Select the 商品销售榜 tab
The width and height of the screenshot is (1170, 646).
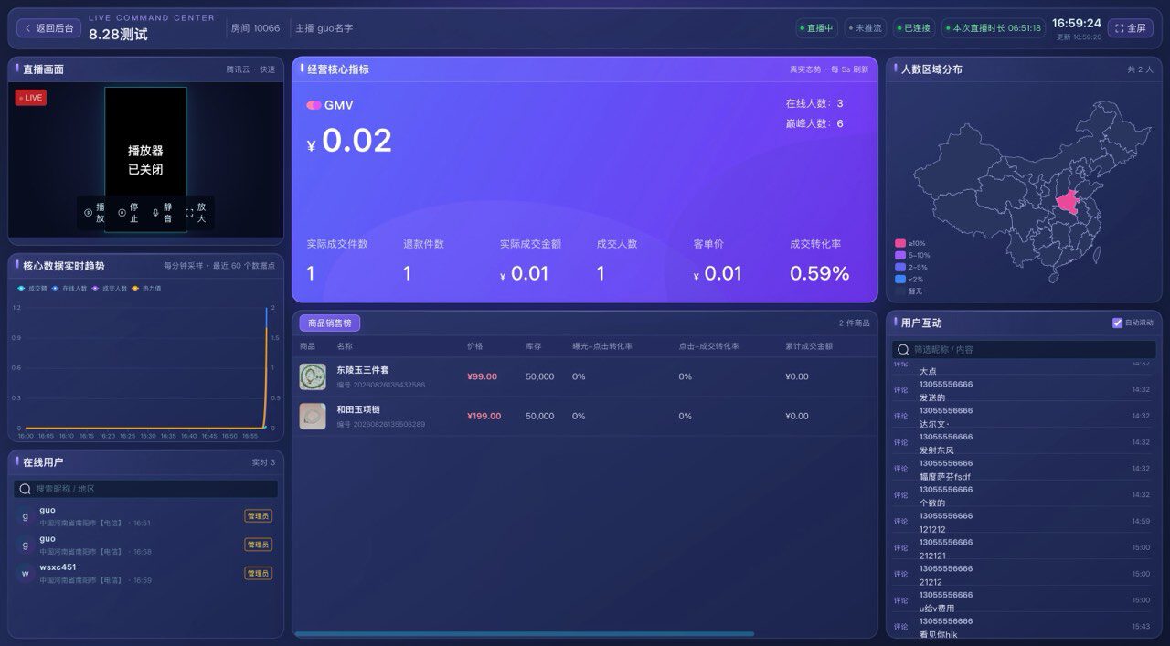click(330, 323)
